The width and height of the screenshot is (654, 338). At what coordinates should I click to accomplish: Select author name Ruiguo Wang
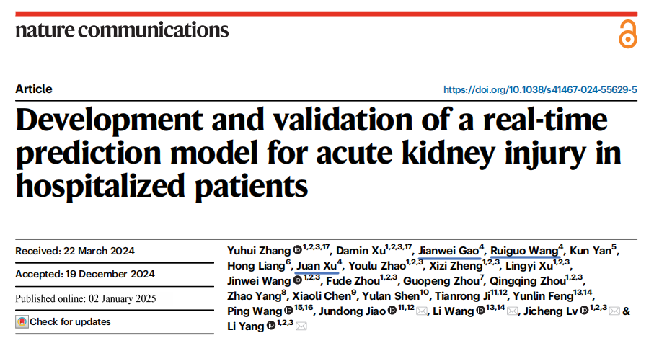tap(524, 251)
